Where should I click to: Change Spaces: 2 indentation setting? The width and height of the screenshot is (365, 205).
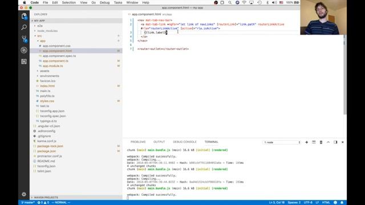(x=294, y=203)
